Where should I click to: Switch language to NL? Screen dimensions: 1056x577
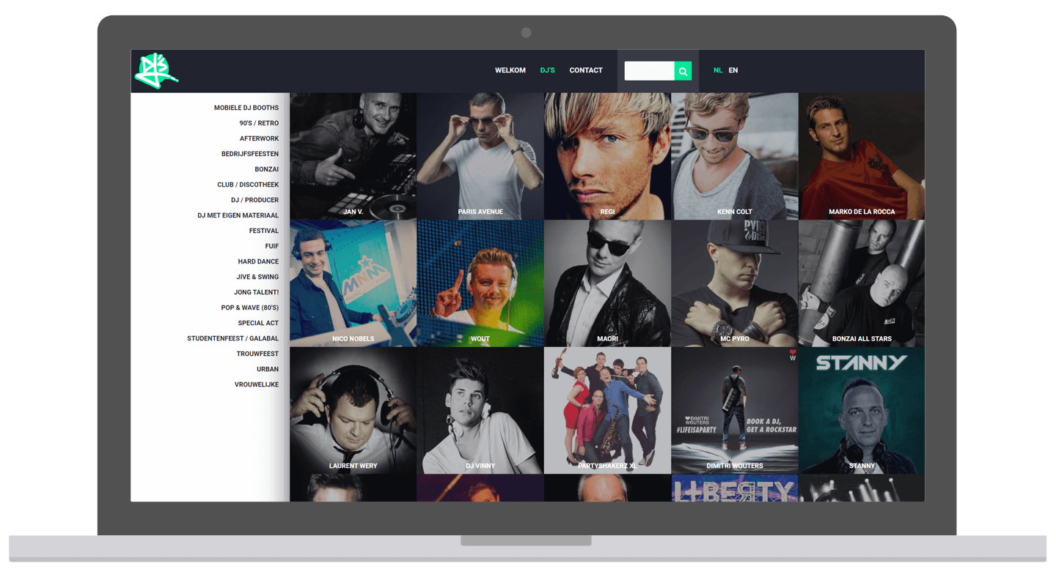coord(718,70)
